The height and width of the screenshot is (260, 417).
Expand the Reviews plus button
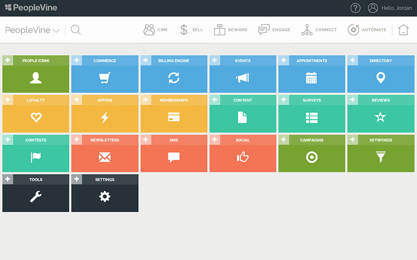(x=353, y=100)
